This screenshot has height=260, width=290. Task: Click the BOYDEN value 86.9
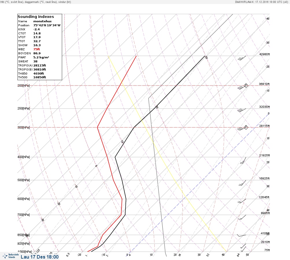pos(37,53)
